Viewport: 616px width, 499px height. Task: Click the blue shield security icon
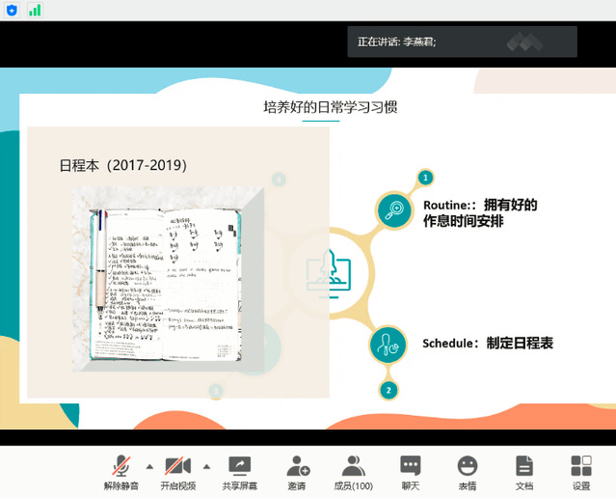coord(12,10)
